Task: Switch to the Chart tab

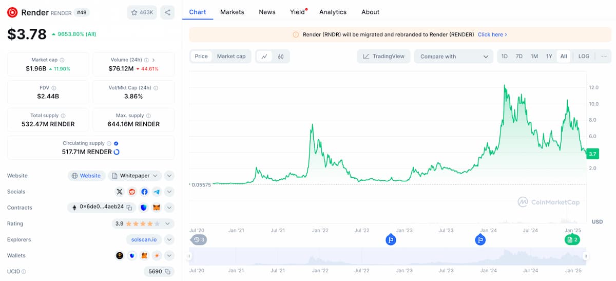Action: (x=198, y=12)
